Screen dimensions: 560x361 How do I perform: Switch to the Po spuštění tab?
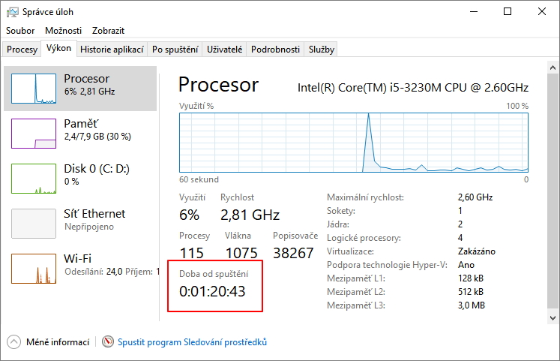[175, 50]
